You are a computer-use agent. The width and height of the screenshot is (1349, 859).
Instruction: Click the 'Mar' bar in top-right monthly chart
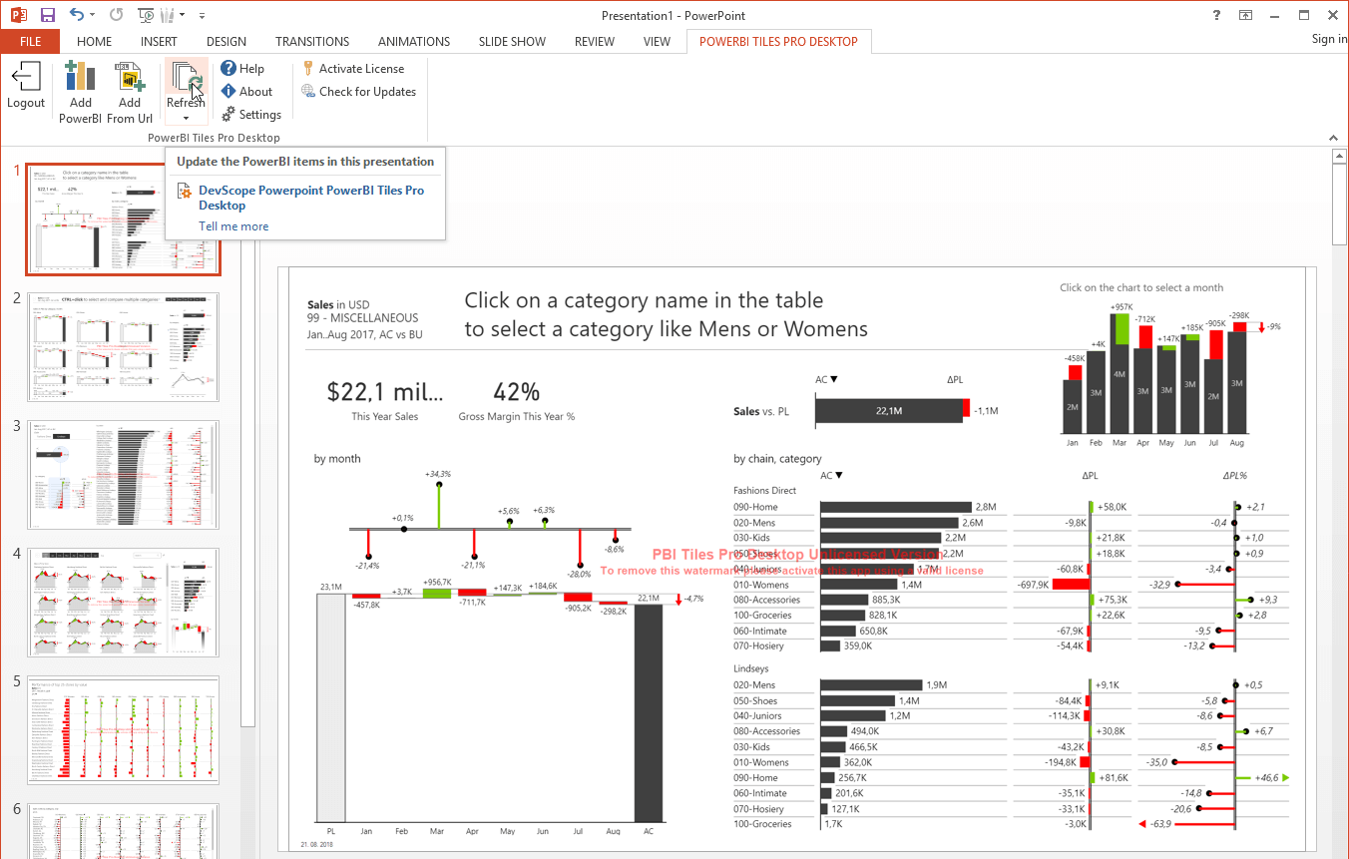pyautogui.click(x=1120, y=373)
